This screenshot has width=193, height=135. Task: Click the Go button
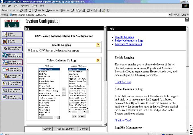[x=176, y=15]
